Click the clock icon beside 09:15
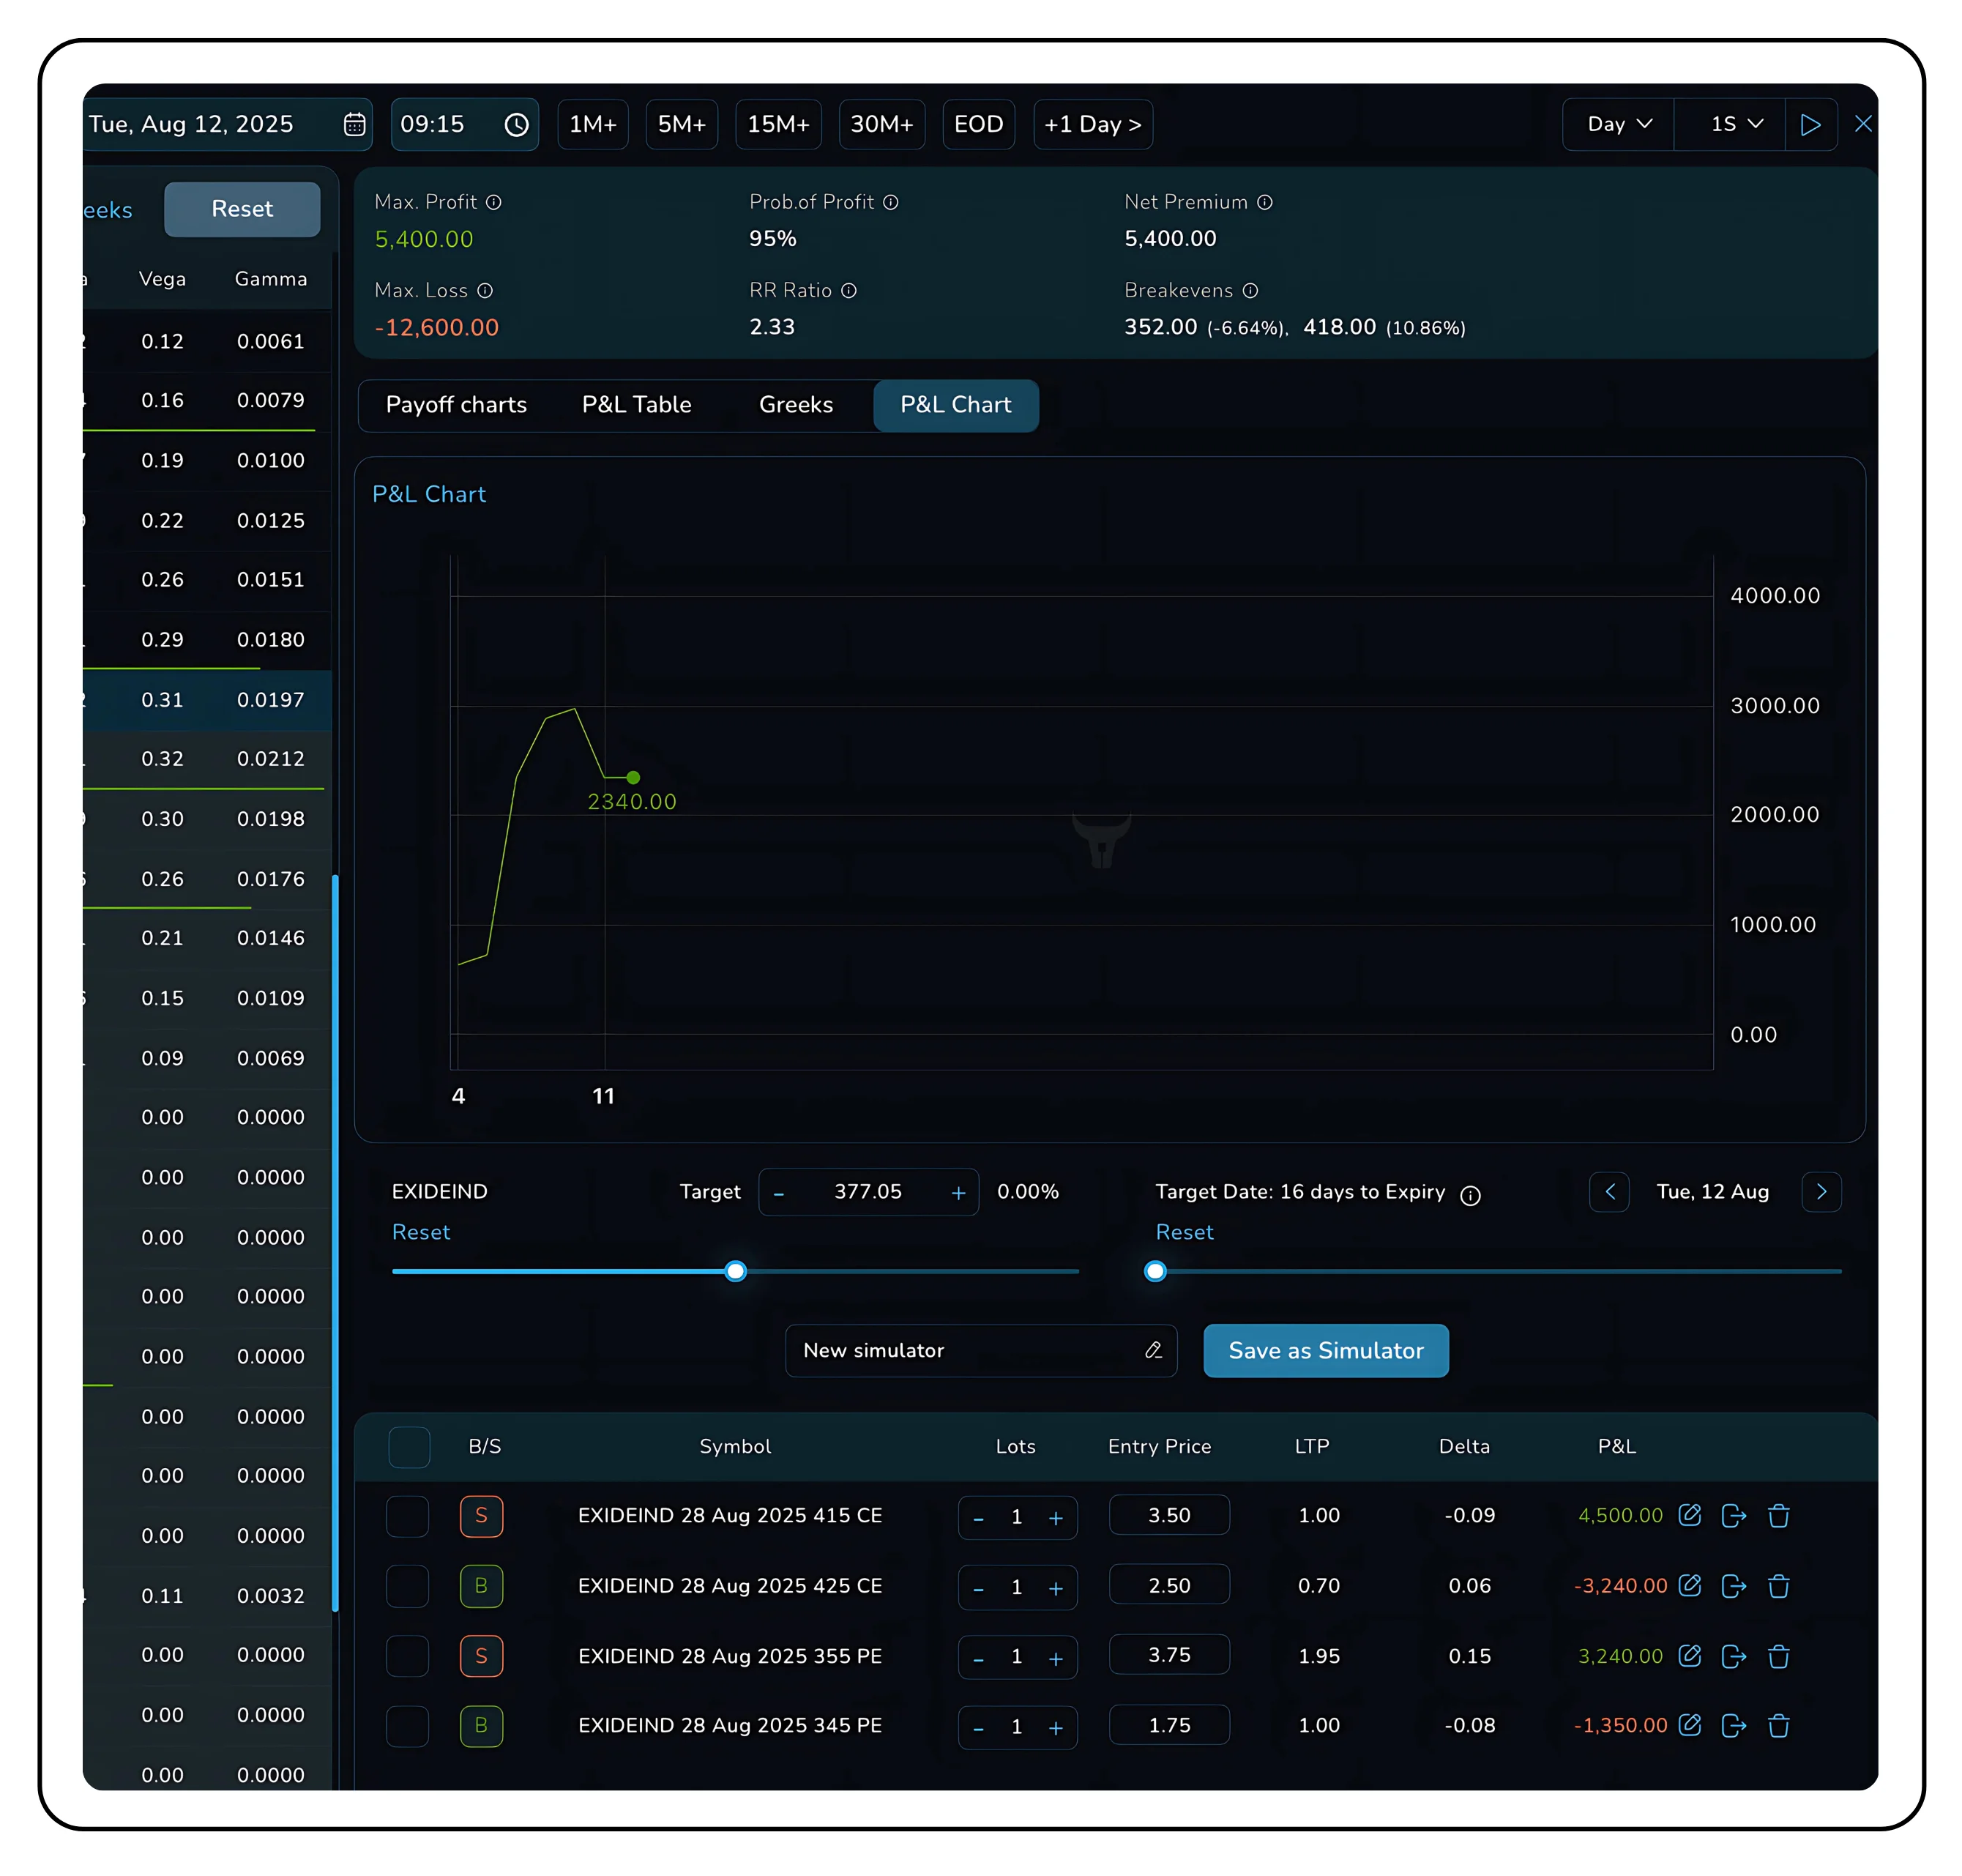 point(516,124)
